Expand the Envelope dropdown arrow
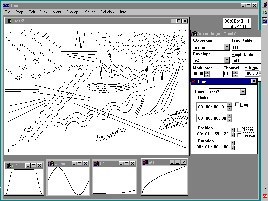Image resolution: width=268 pixels, height=201 pixels. click(x=227, y=60)
